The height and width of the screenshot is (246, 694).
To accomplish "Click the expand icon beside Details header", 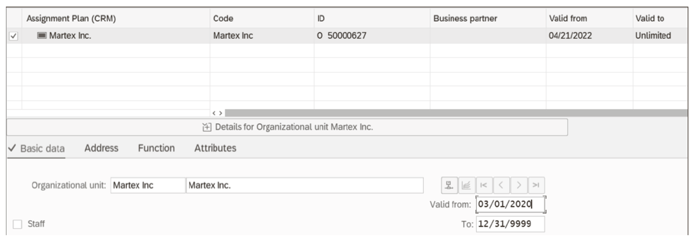I will (x=206, y=127).
